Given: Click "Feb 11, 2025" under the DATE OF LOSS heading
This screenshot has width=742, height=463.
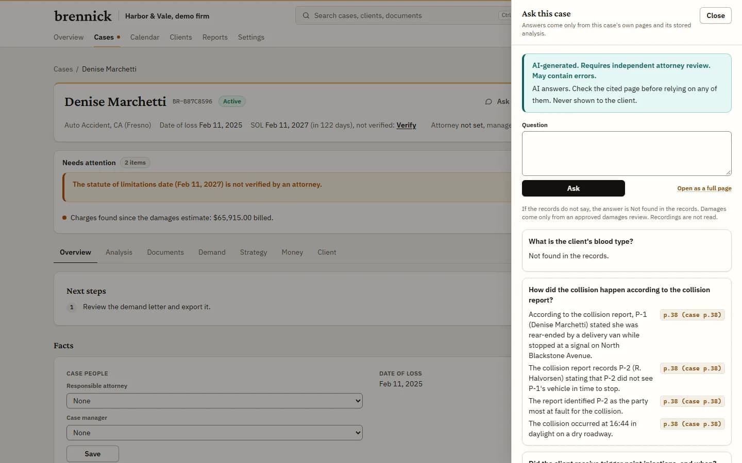Looking at the screenshot, I should (x=401, y=384).
